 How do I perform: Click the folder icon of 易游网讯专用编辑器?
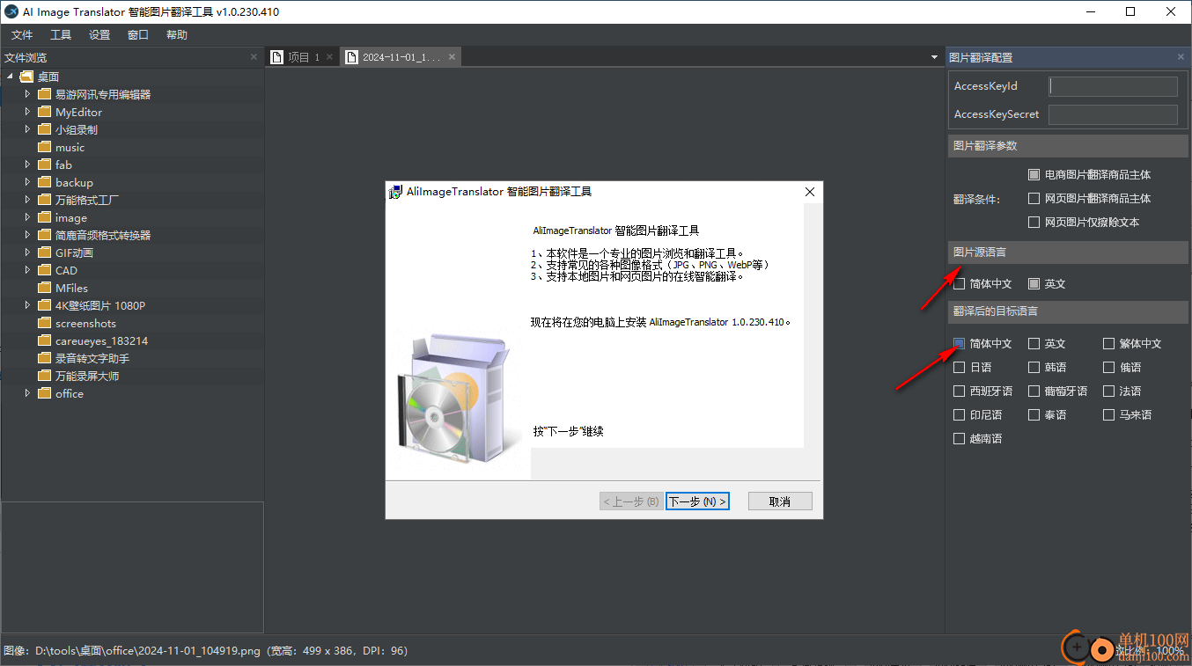click(45, 94)
